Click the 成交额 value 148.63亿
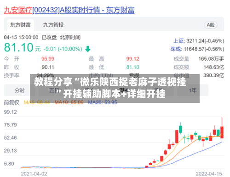This screenshot has width=230, height=177. tap(214, 67)
